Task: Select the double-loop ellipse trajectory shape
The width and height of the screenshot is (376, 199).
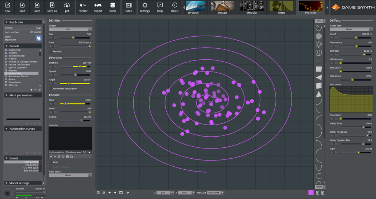Action: tap(319, 53)
